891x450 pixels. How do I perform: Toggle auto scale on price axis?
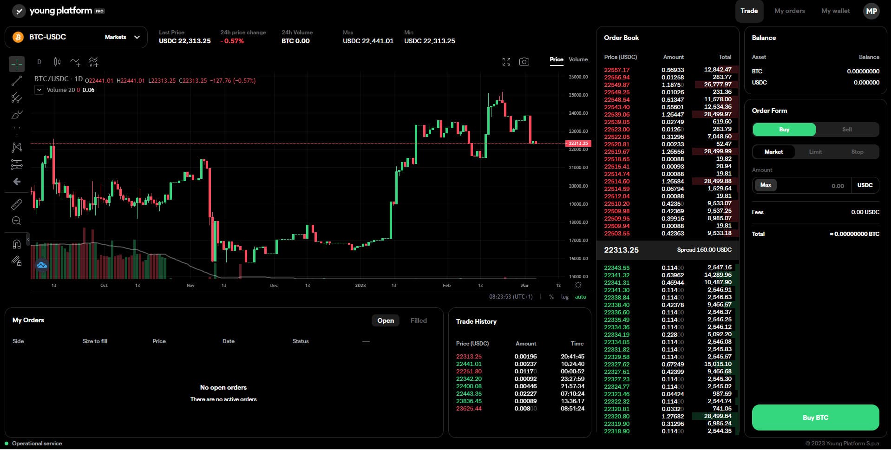tap(580, 297)
